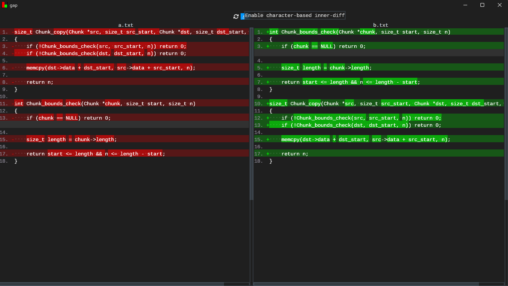508x286 pixels.
Task: Click the b.txt horizontal scrollbar at bottom
Action: pyautogui.click(x=366, y=284)
